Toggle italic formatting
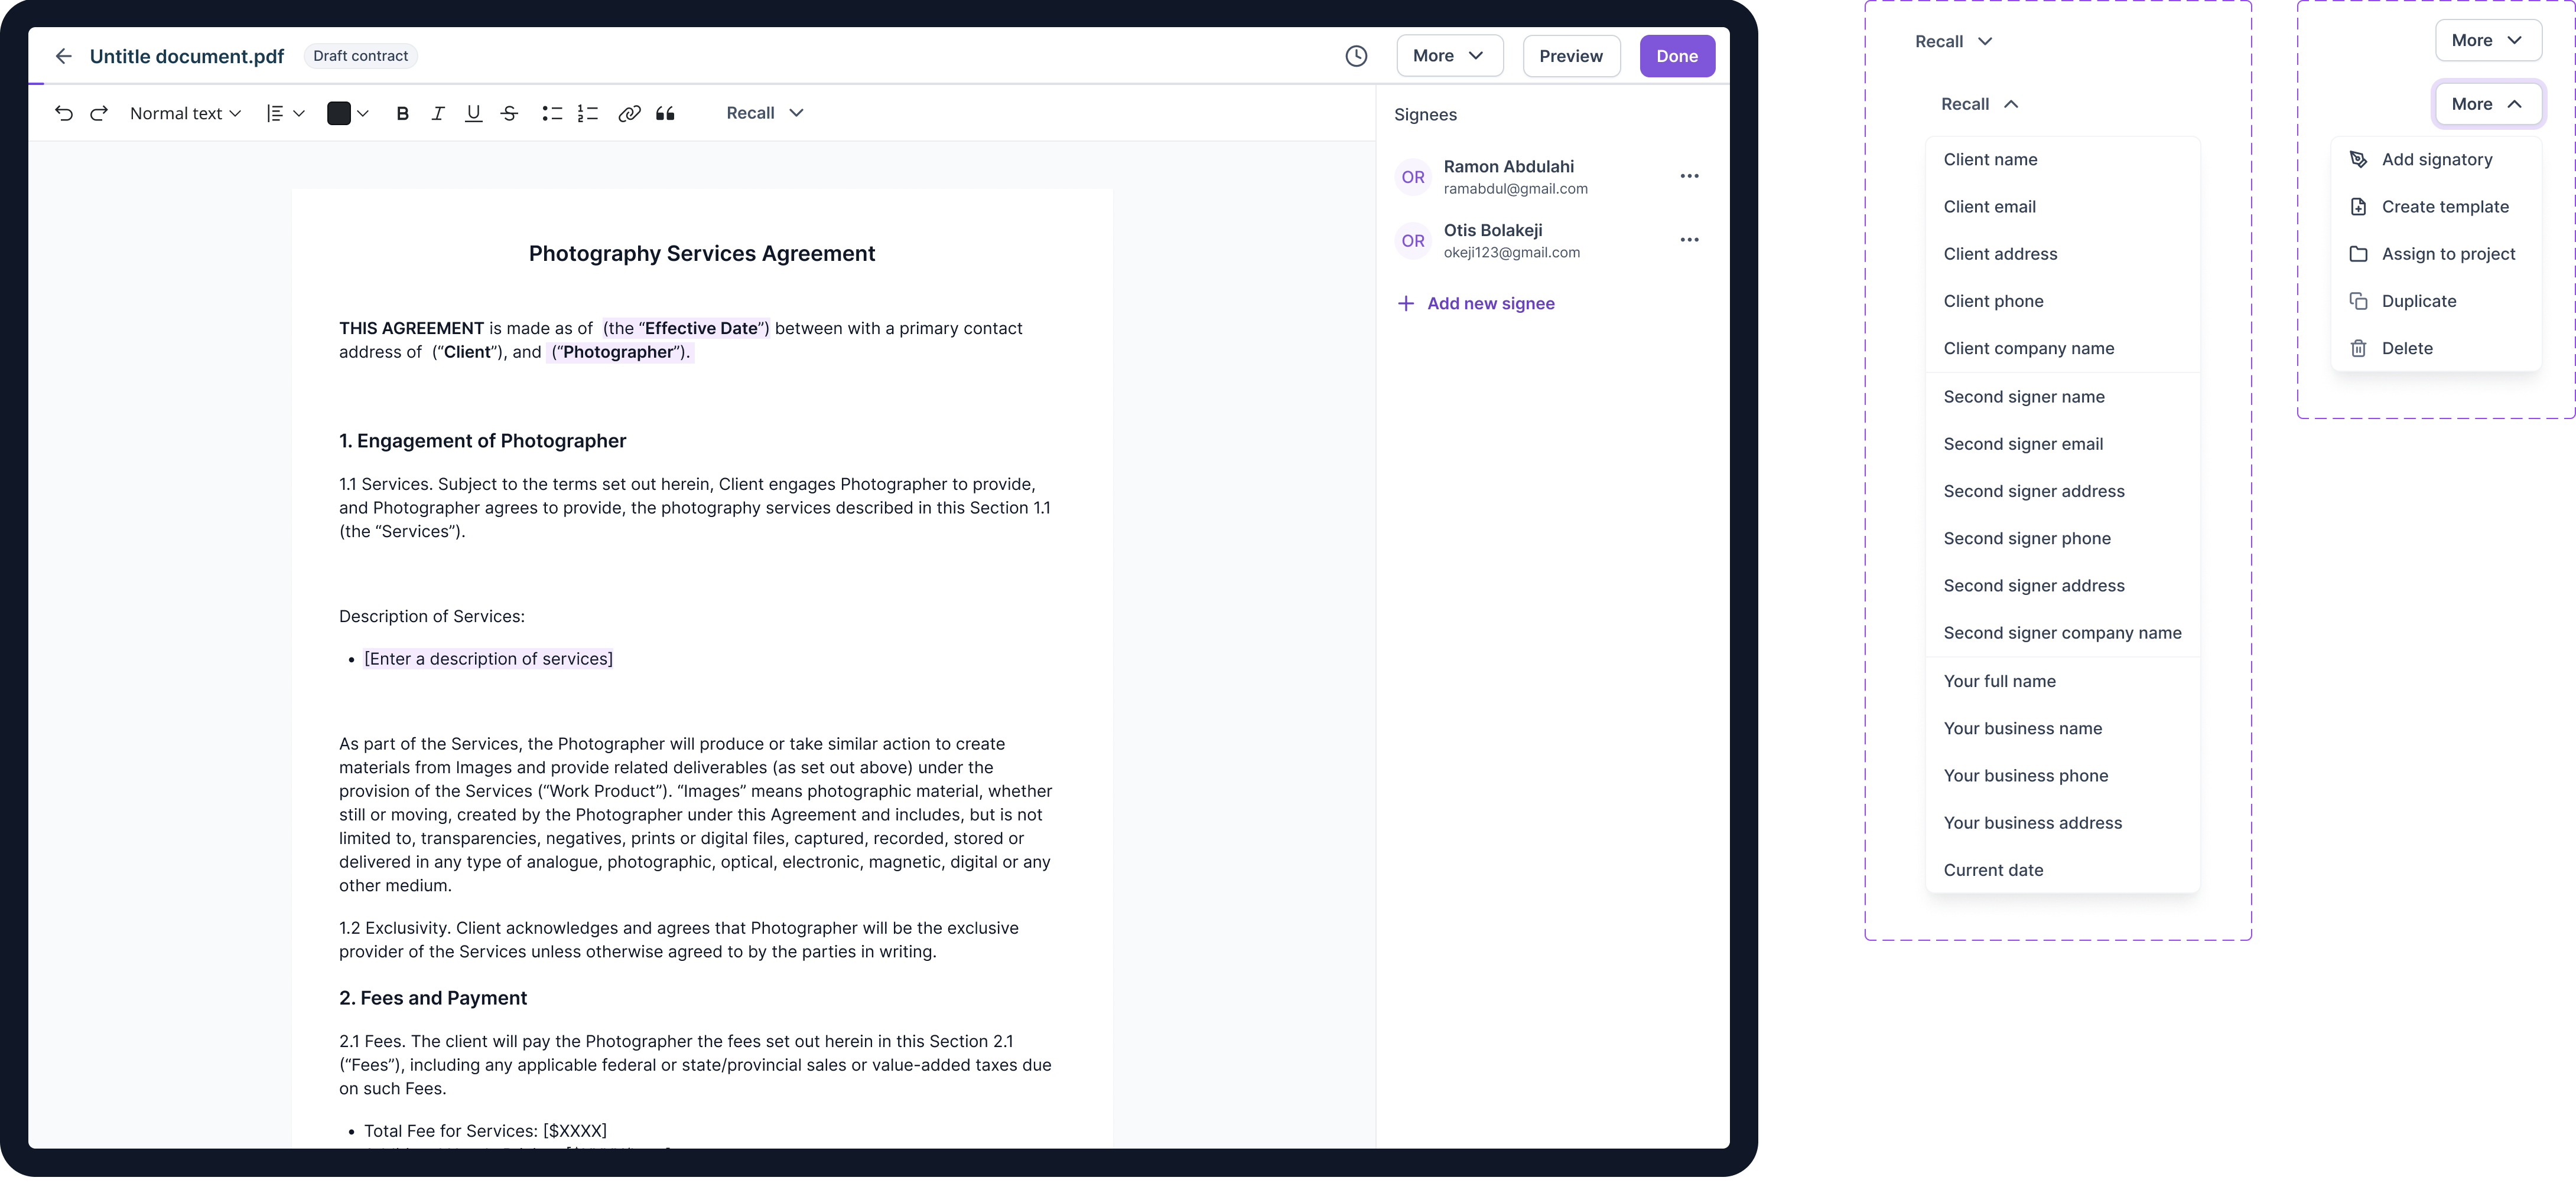2576x1184 pixels. 437,113
